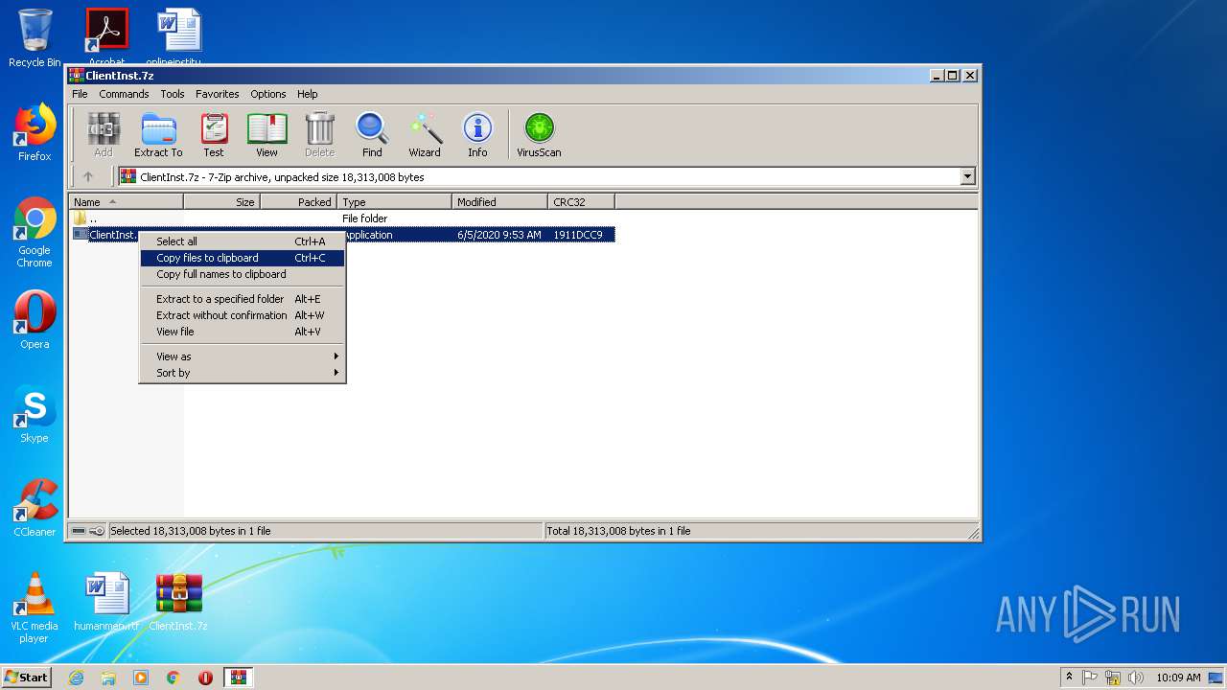
Task: Open the View toolbar icon
Action: pyautogui.click(x=266, y=134)
